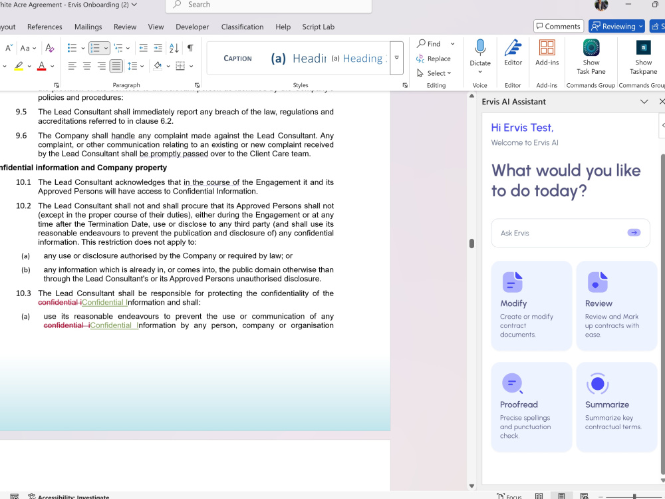665x499 pixels.
Task: Open the Shading dropdown arrow
Action: pyautogui.click(x=168, y=66)
